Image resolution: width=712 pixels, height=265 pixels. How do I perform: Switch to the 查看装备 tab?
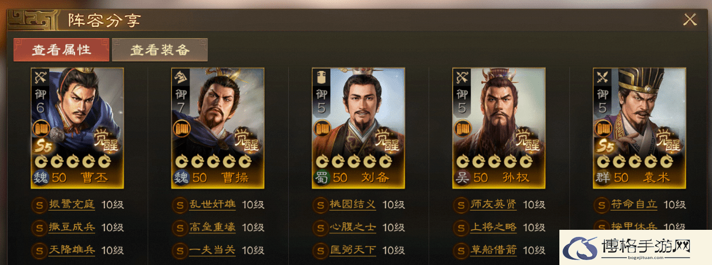pyautogui.click(x=160, y=50)
